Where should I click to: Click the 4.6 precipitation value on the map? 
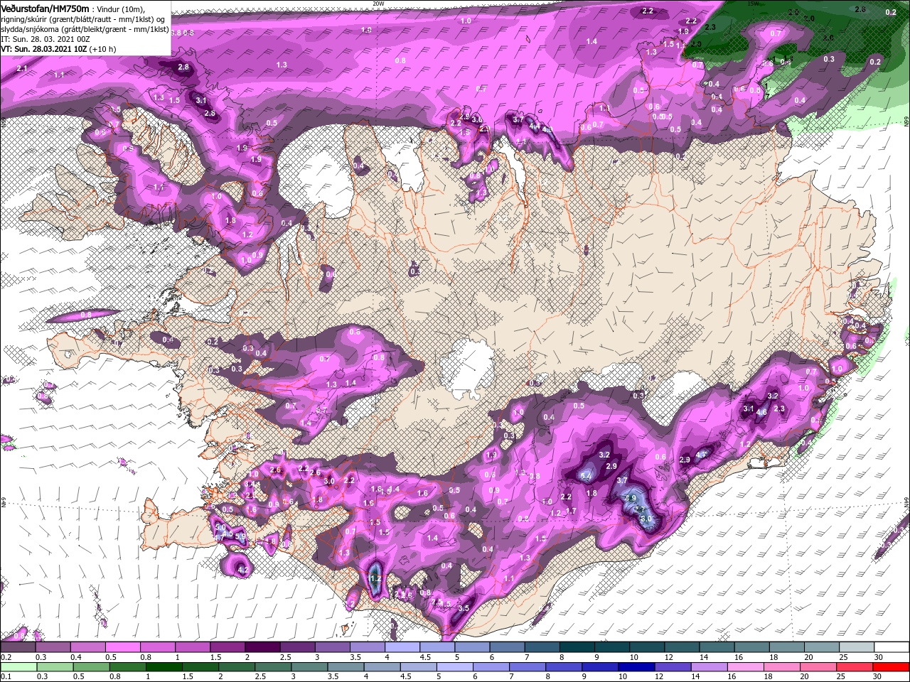[x=761, y=412]
